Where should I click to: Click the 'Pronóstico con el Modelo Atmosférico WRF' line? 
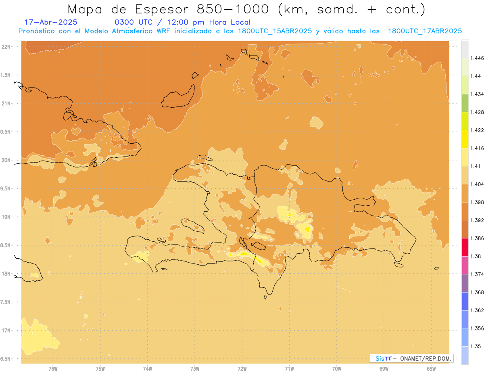[x=240, y=31]
